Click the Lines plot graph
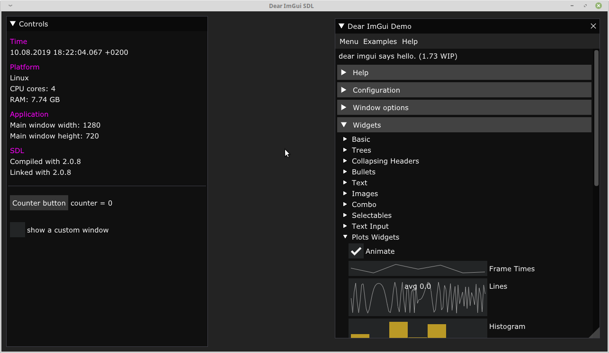This screenshot has width=609, height=353. (x=418, y=297)
